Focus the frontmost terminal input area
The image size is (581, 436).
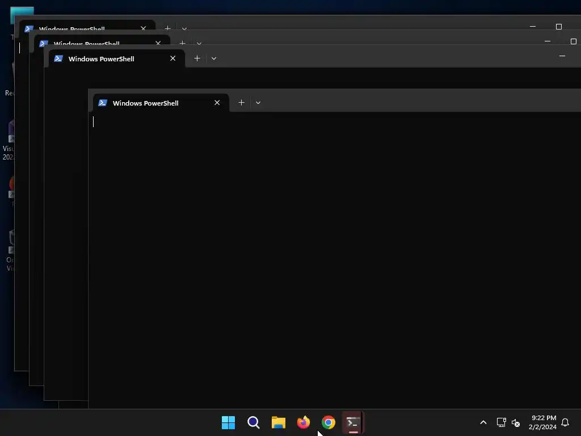335,259
